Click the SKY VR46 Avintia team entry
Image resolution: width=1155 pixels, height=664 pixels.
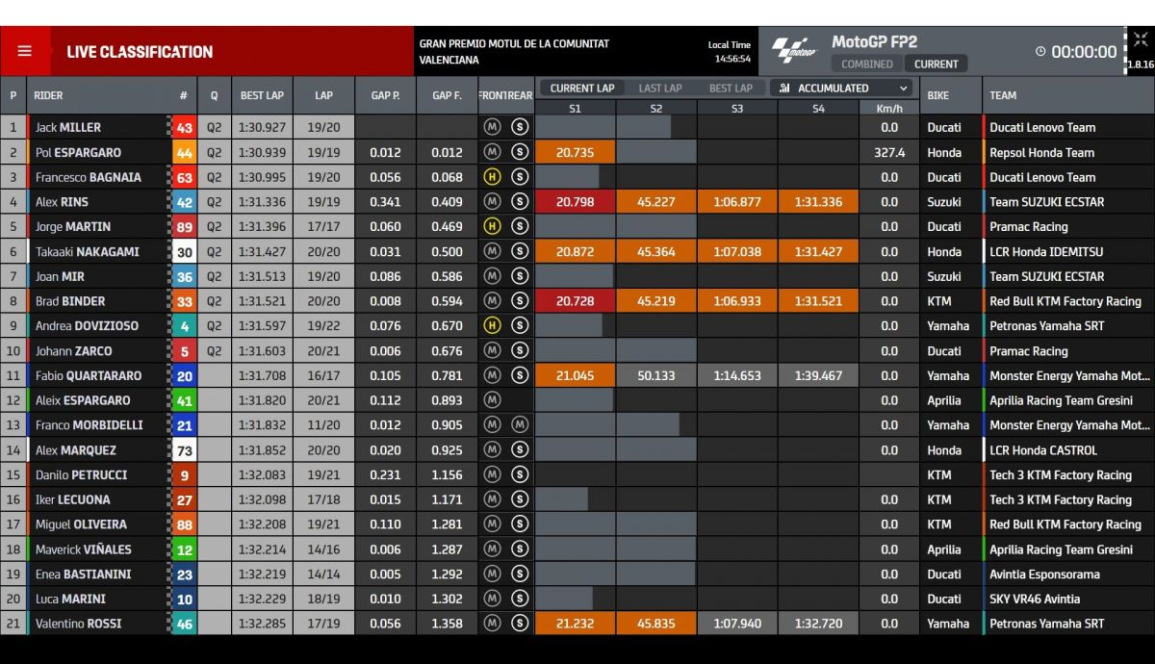(x=1035, y=599)
